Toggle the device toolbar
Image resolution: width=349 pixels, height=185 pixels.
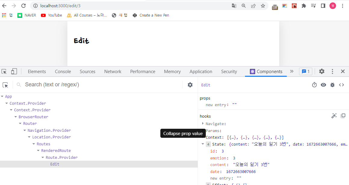14,72
